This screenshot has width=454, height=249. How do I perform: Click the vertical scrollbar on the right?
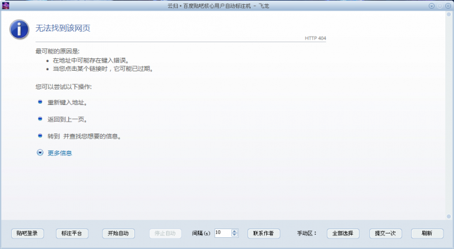coord(449,115)
